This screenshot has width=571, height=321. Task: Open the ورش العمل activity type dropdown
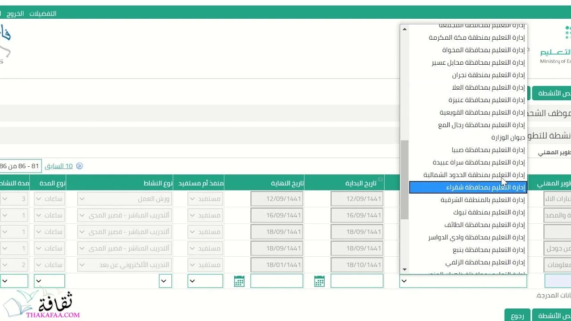pos(124,199)
